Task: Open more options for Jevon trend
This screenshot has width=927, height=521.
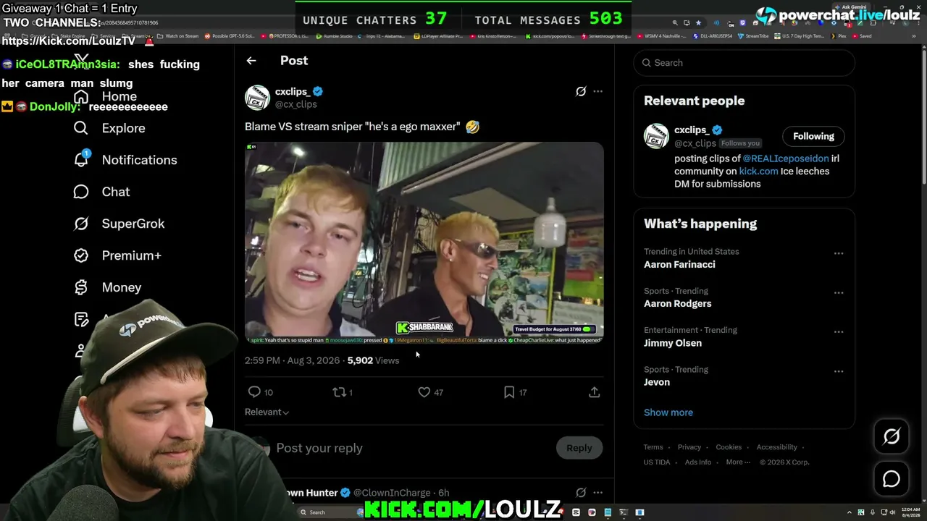Action: (x=839, y=371)
